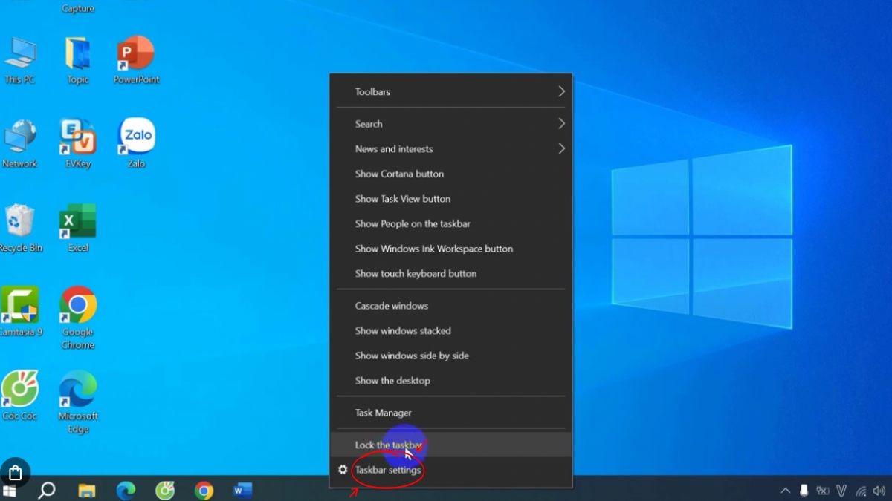Launch Cốc Cốc browser from the taskbar
Screen dimensions: 892x501
(165, 490)
